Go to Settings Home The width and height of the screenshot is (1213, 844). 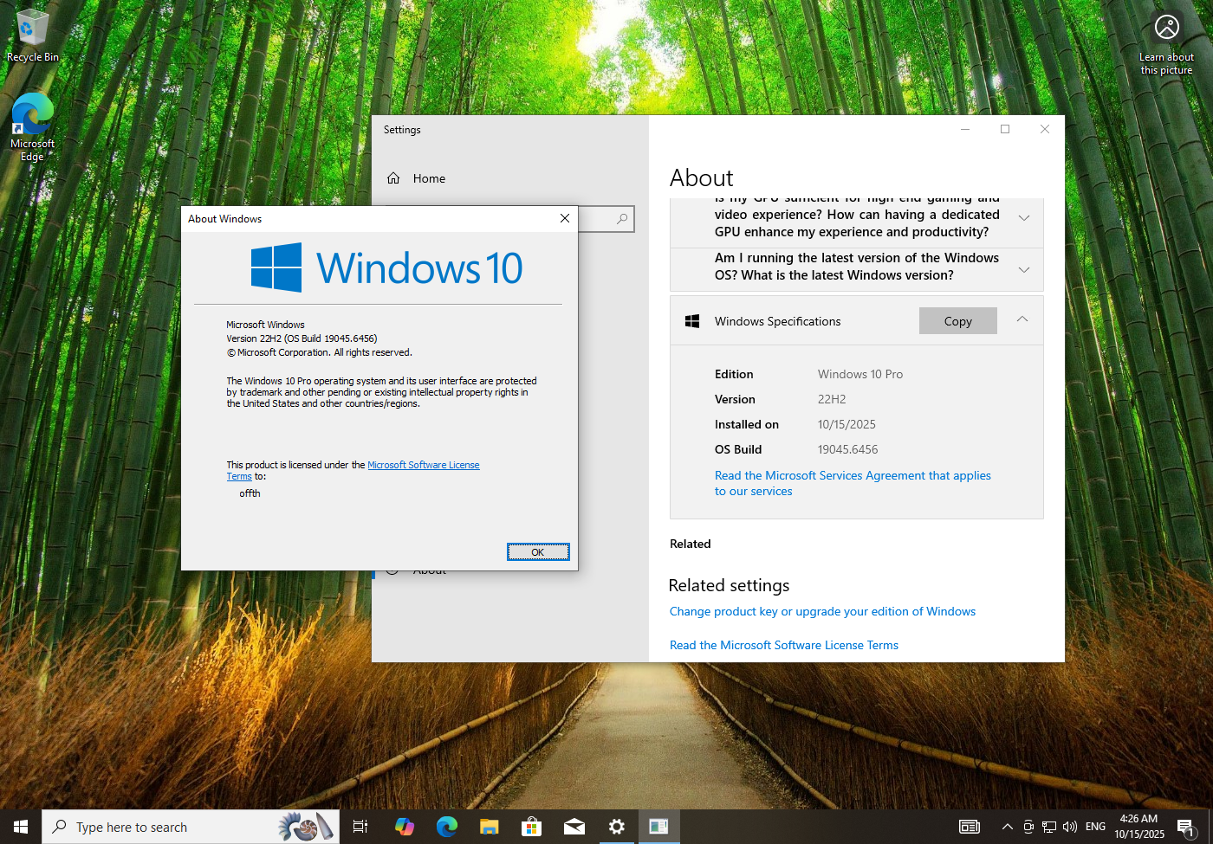[x=429, y=178]
